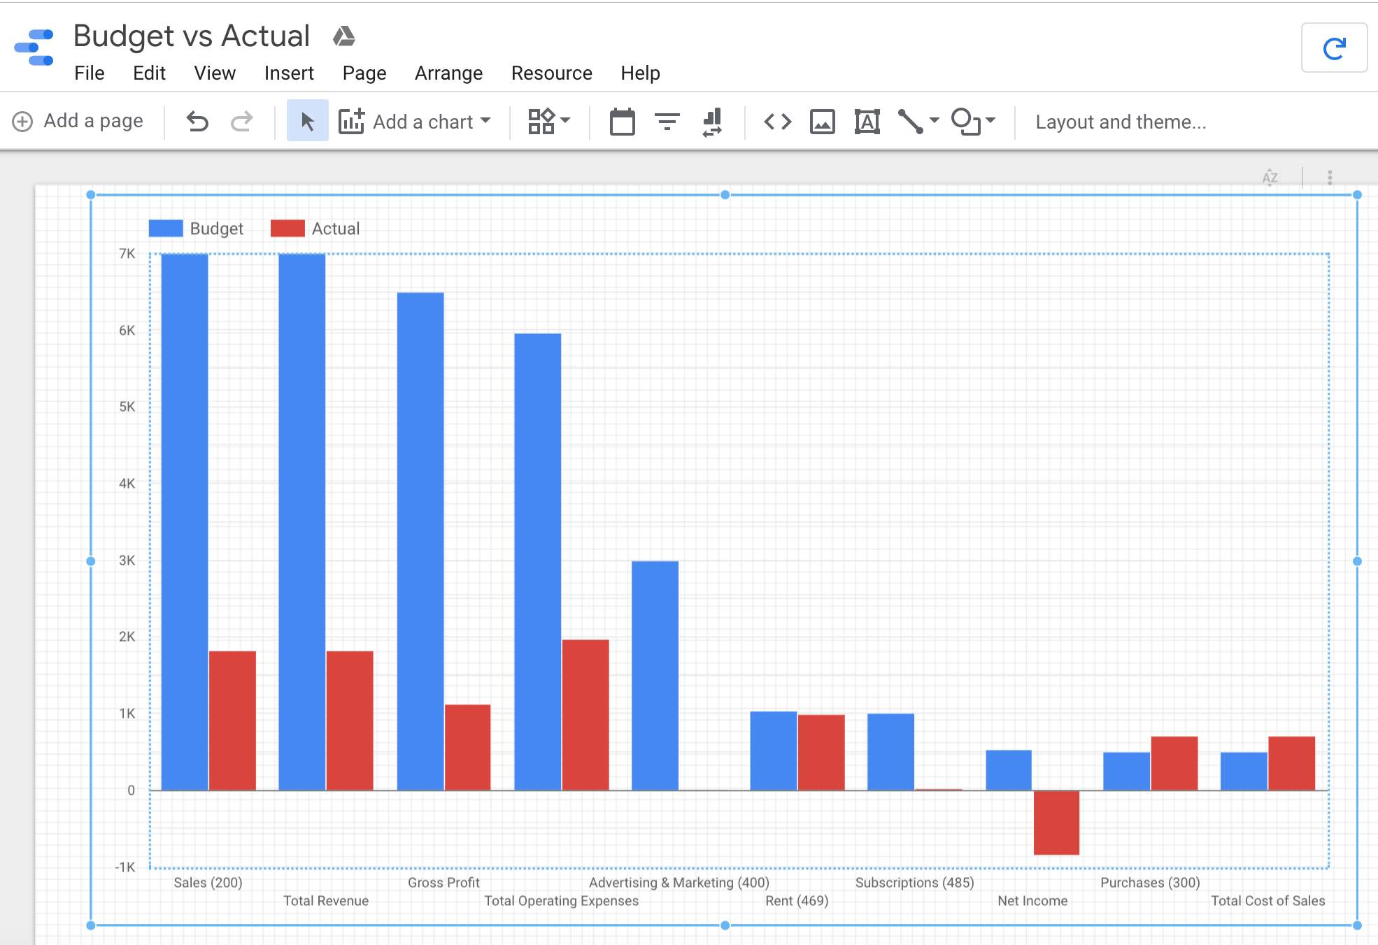Select the Rent (469) red Actual bar
1378x945 pixels.
pyautogui.click(x=821, y=753)
